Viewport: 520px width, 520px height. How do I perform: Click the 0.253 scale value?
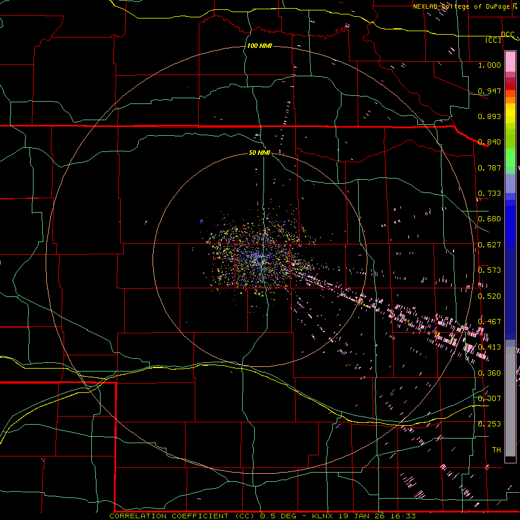point(489,424)
